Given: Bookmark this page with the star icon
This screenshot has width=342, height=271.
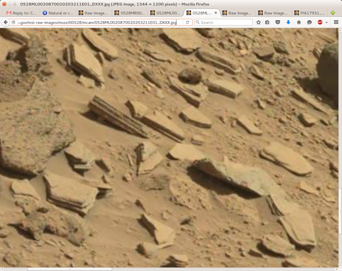Looking at the screenshot, I should [259, 22].
